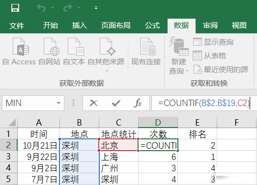
Task: Cancel formula entry with the X button
Action: pos(93,103)
